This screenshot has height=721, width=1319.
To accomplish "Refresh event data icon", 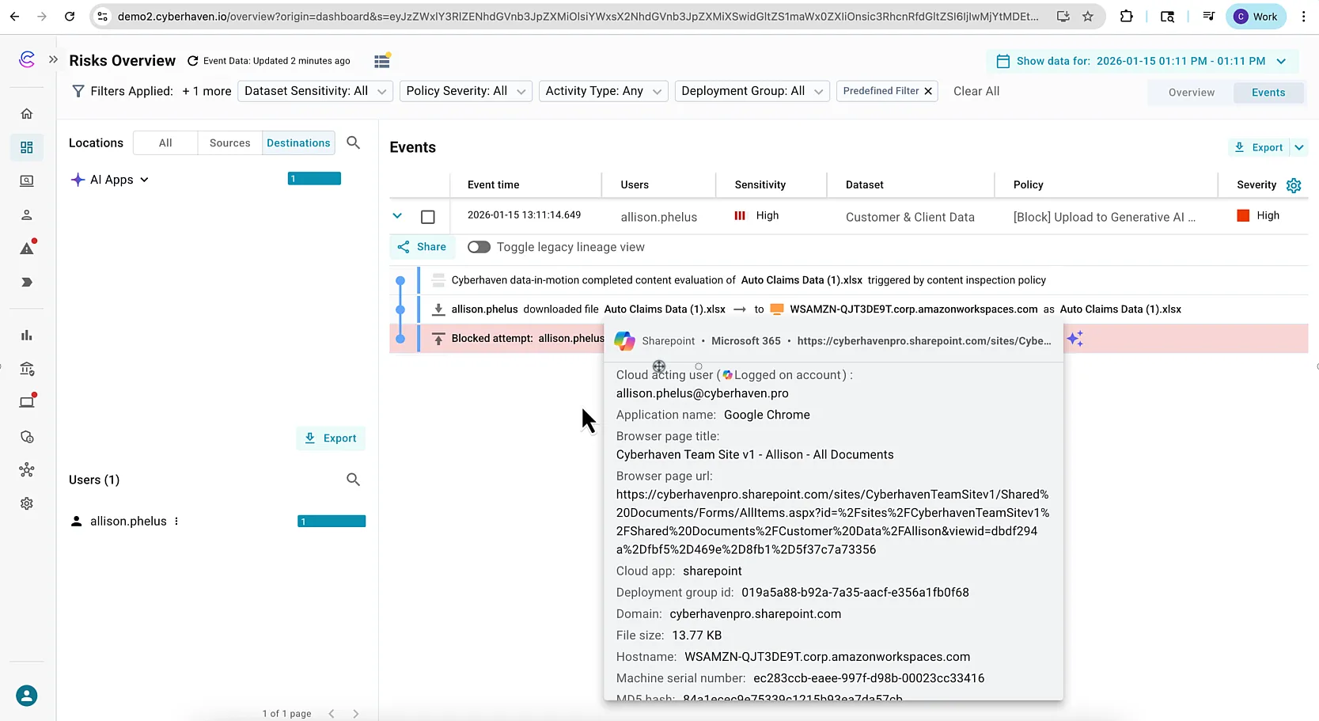I will (x=192, y=61).
